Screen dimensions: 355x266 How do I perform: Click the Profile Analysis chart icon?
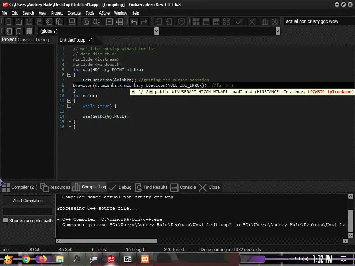(265, 21)
